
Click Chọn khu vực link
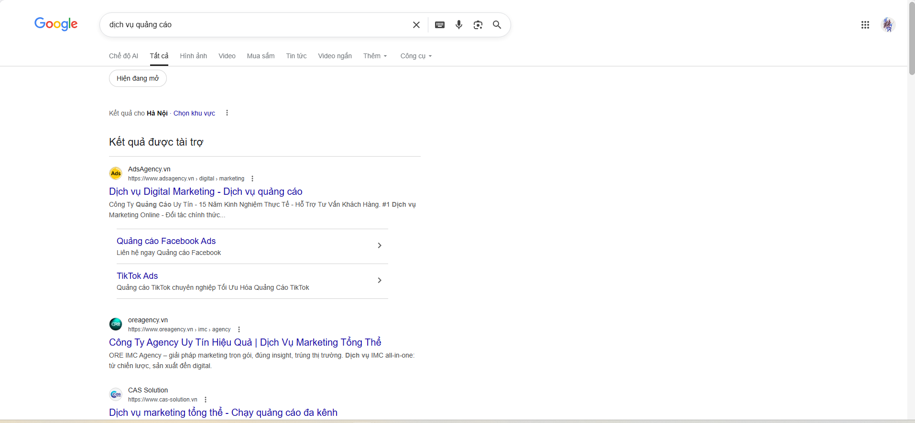[194, 113]
